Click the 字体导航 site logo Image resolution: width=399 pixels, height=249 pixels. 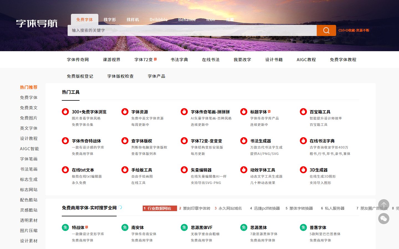(x=37, y=24)
